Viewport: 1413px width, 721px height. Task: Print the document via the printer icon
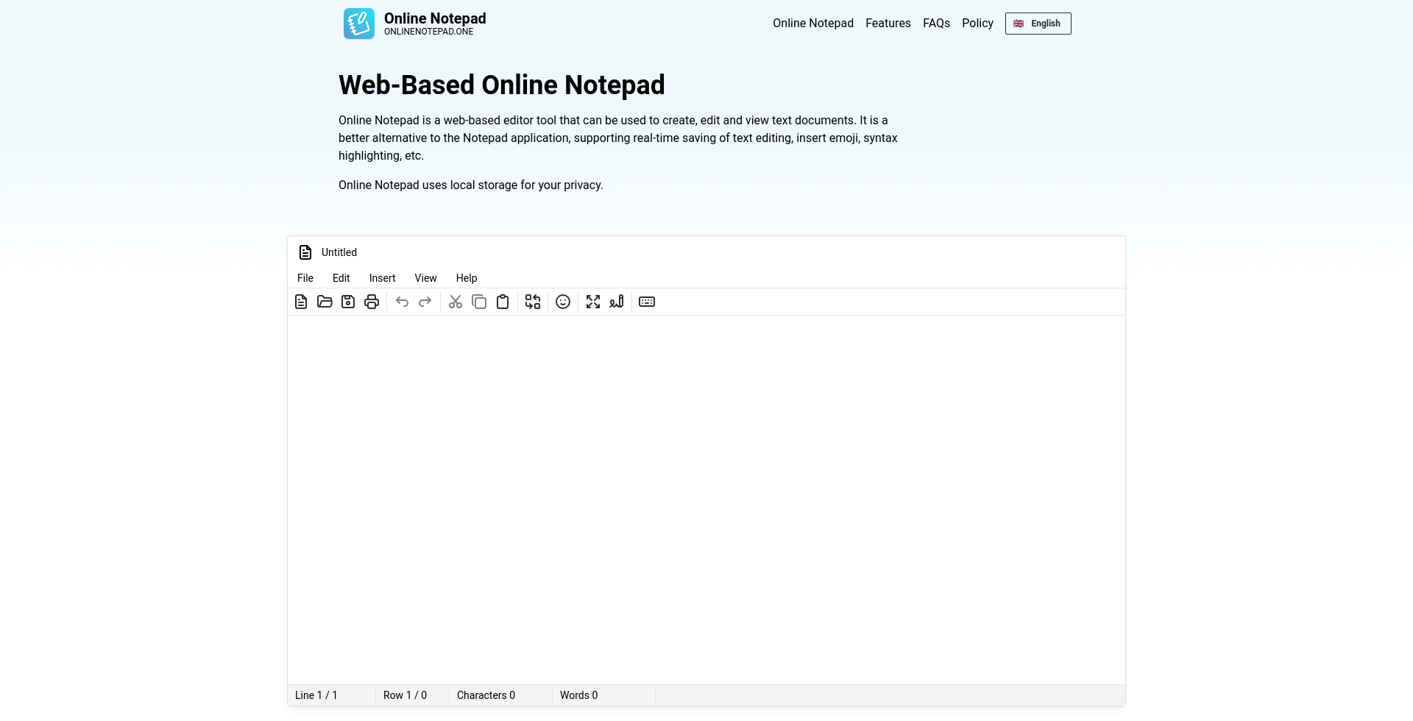click(x=371, y=302)
